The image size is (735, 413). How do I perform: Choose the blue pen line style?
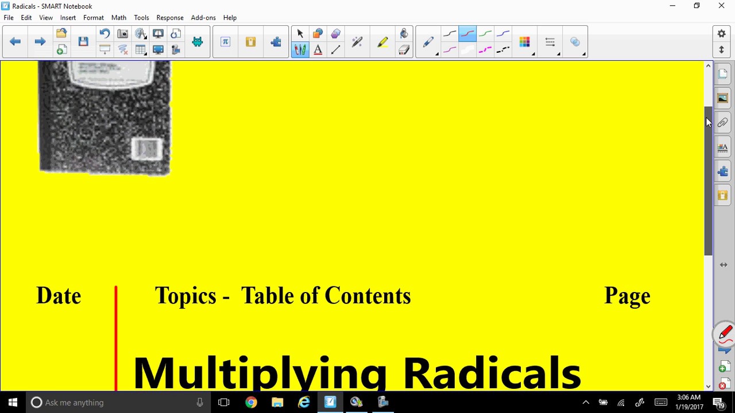coord(503,34)
